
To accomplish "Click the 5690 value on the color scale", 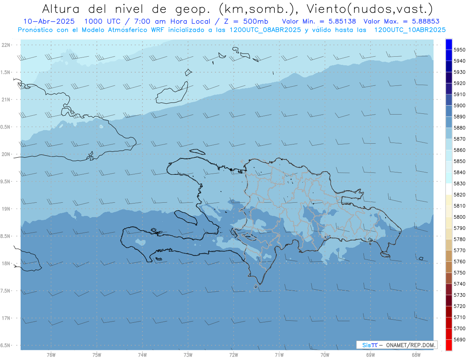I will pyautogui.click(x=459, y=339).
